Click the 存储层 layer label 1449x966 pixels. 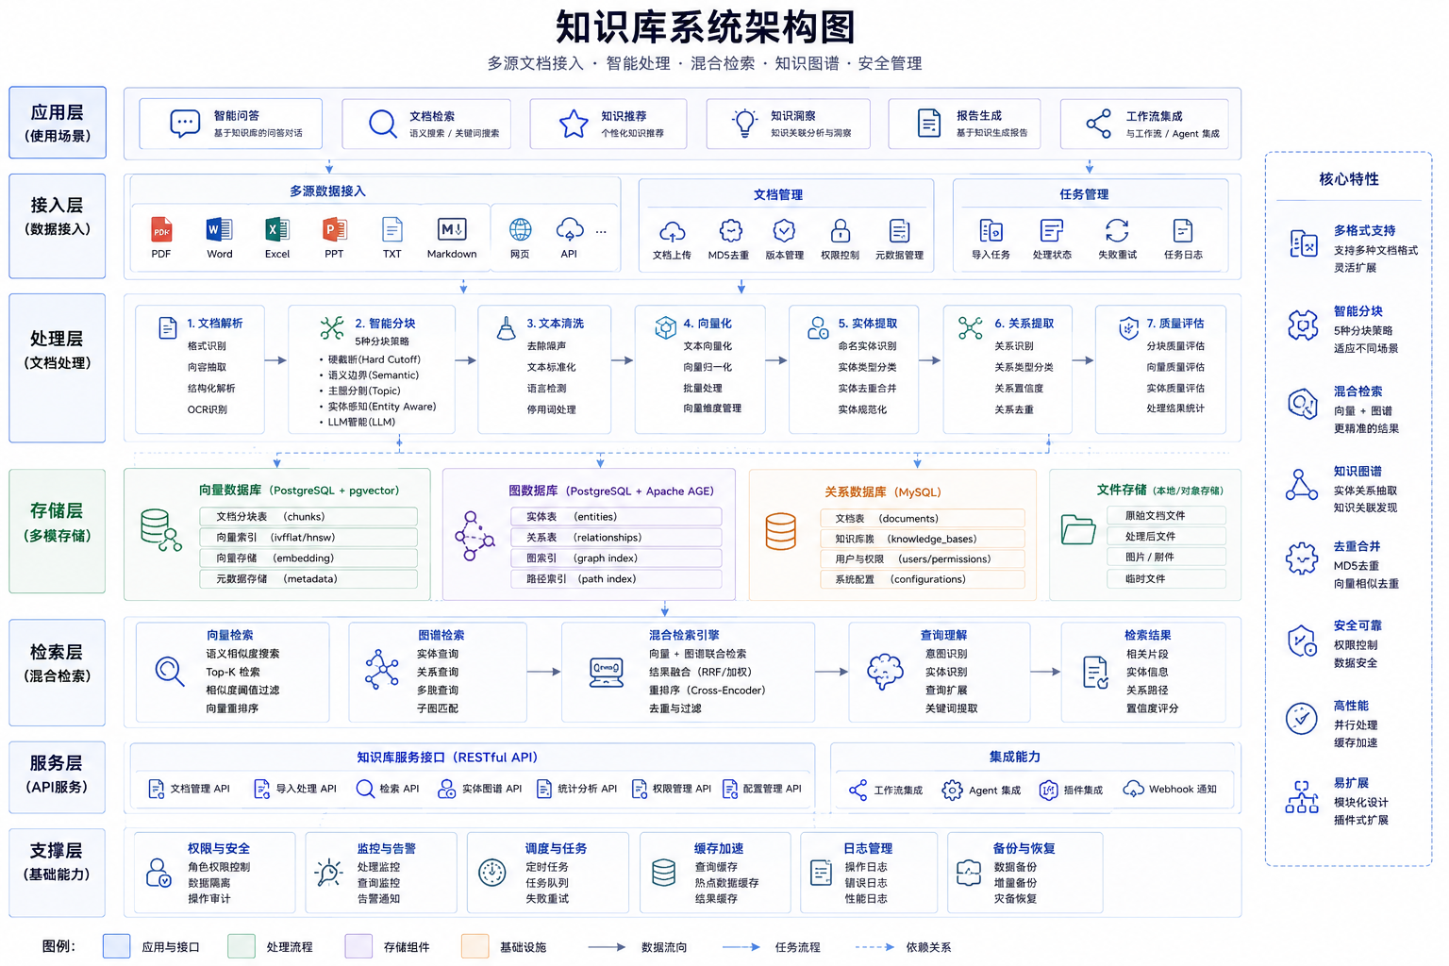tap(58, 531)
